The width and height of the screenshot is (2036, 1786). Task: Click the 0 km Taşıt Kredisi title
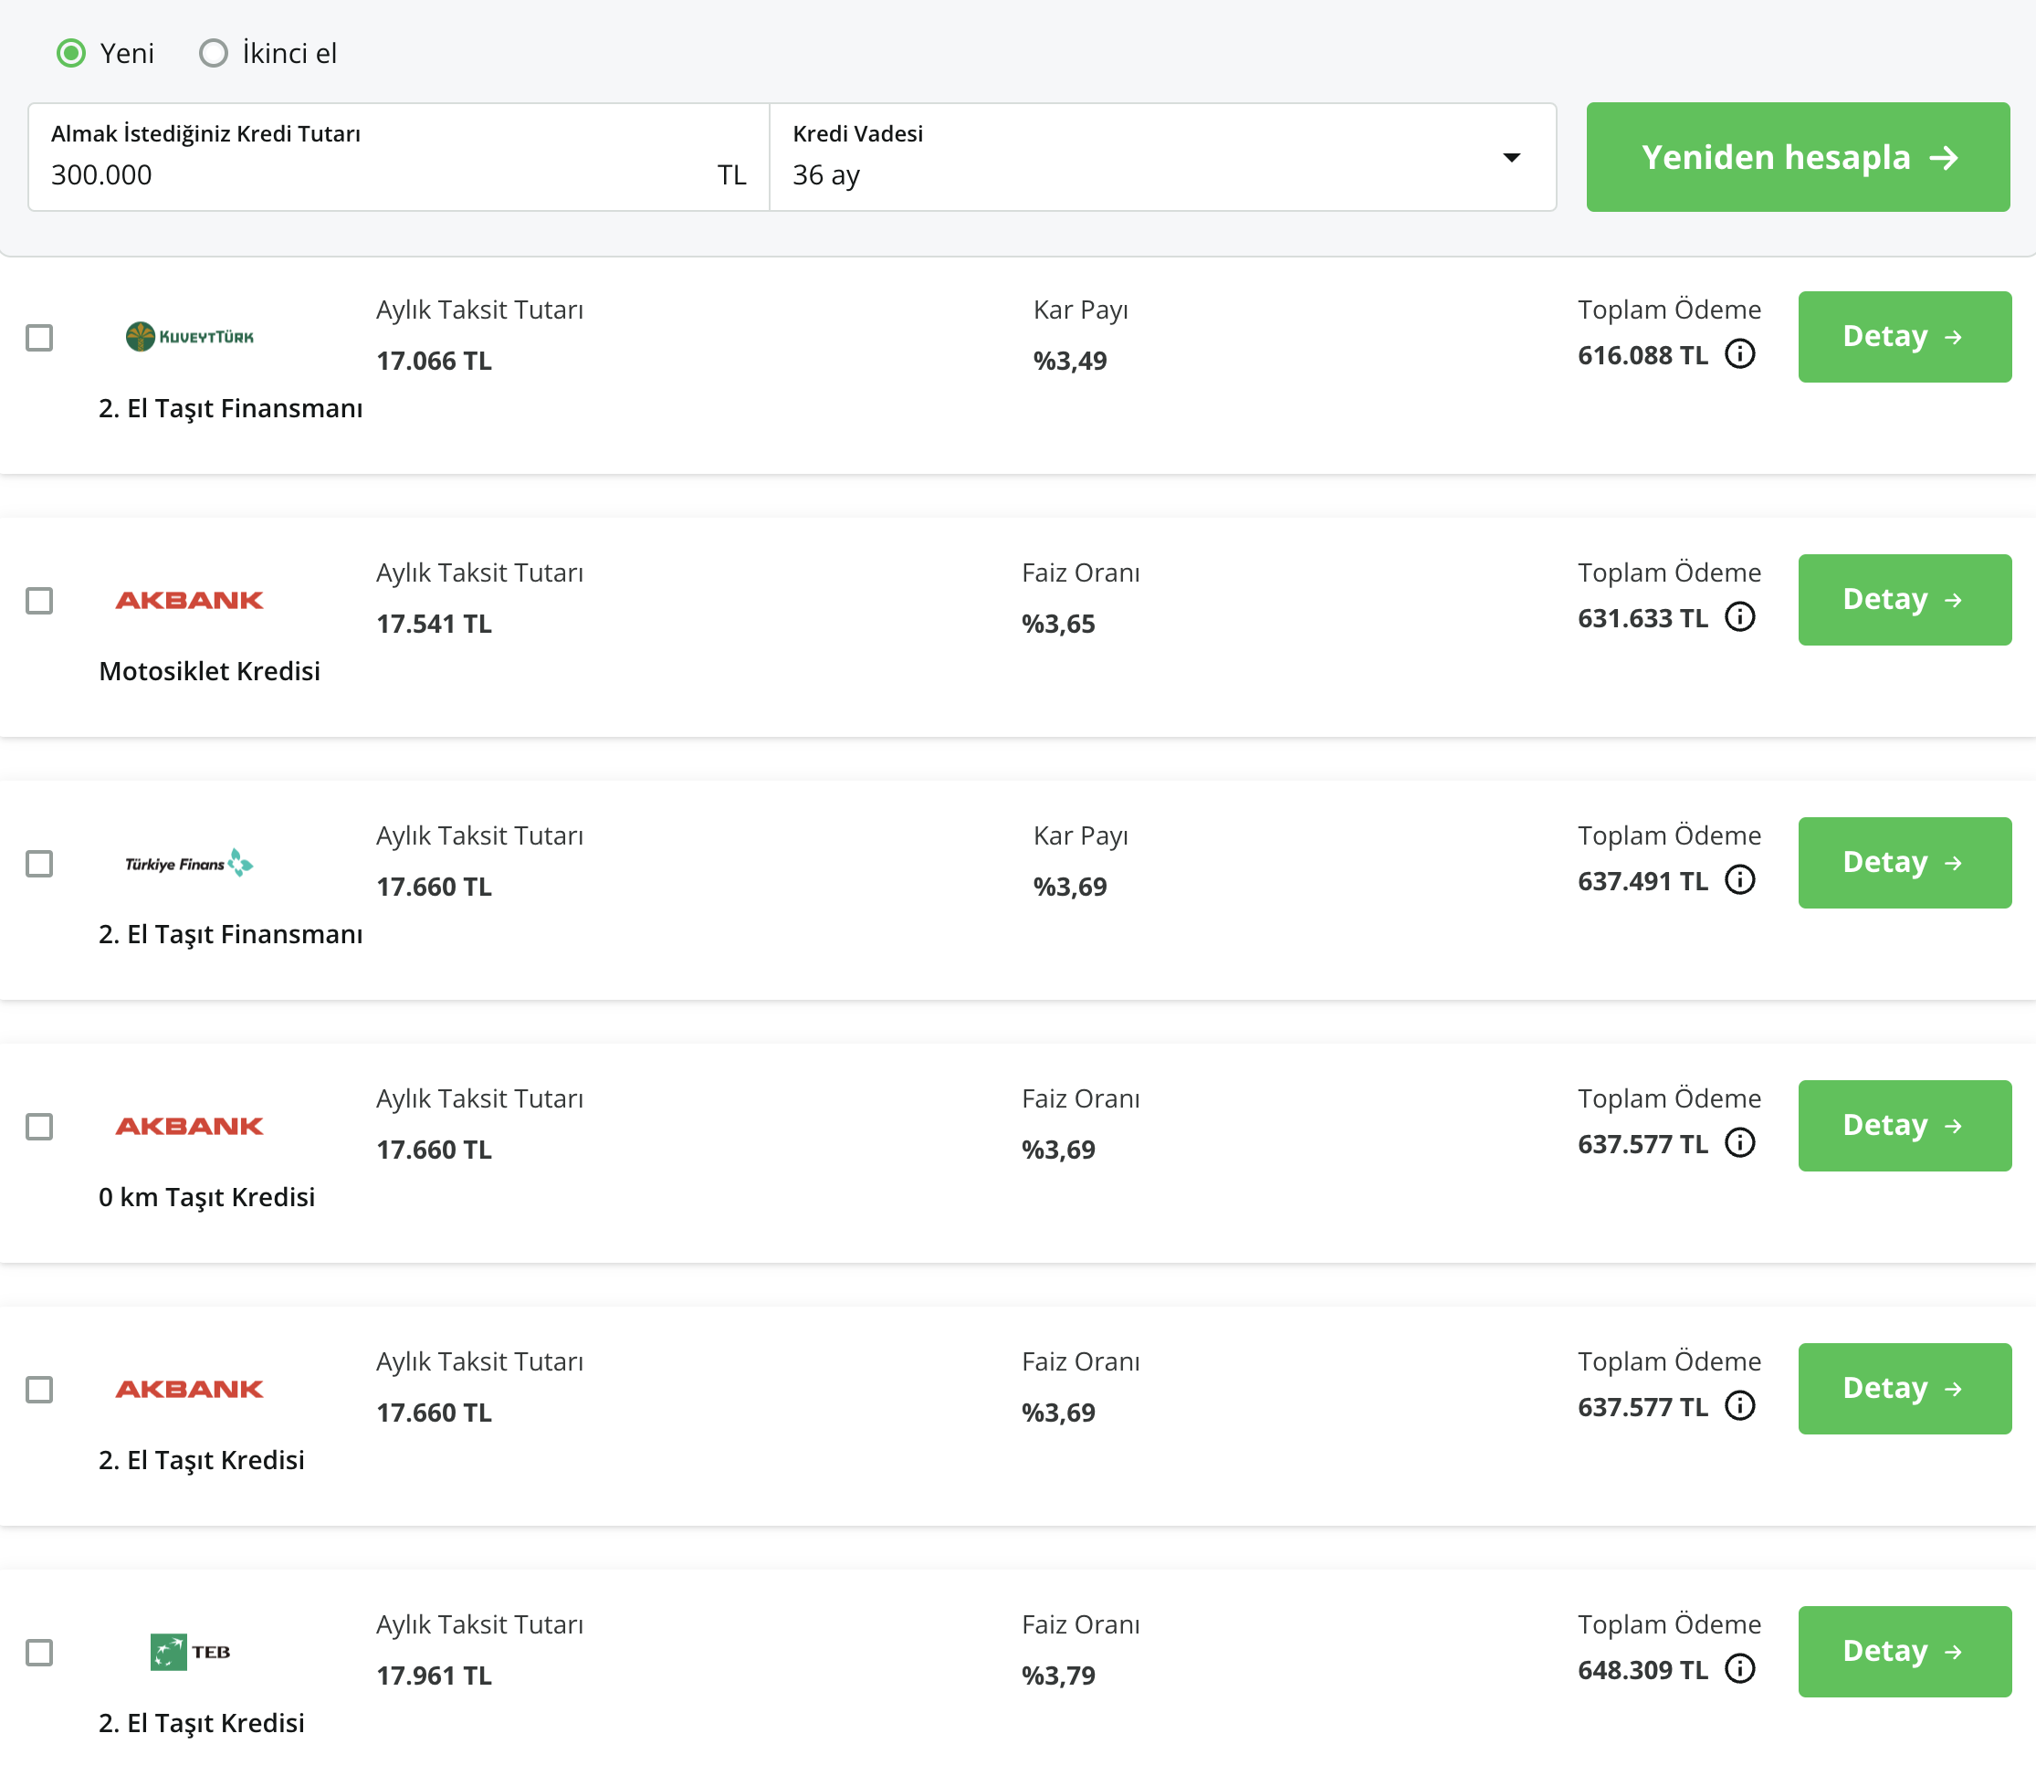[x=206, y=1197]
